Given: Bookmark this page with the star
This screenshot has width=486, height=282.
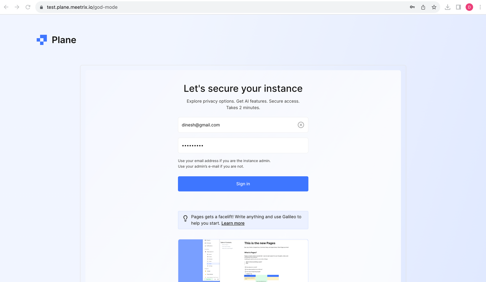Looking at the screenshot, I should (x=434, y=7).
